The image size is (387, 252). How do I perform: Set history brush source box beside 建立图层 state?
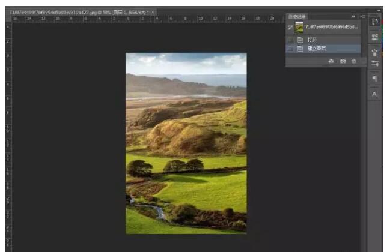click(x=290, y=49)
